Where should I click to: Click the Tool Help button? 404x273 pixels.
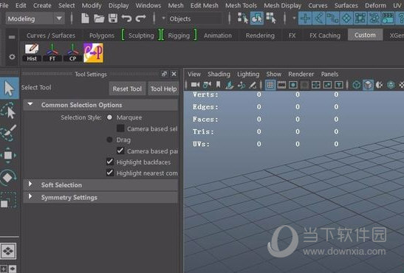pyautogui.click(x=163, y=89)
